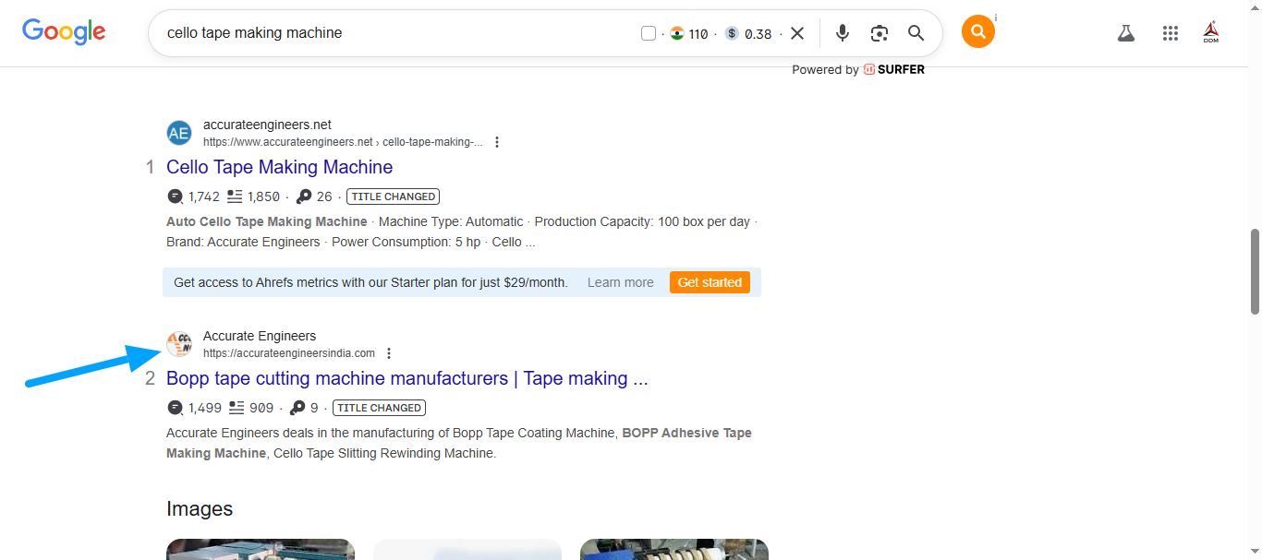Open the Google apps grid
The width and height of the screenshot is (1262, 560).
coord(1171,33)
